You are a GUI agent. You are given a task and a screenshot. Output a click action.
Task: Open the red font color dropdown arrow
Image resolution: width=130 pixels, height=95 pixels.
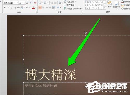[36, 8]
